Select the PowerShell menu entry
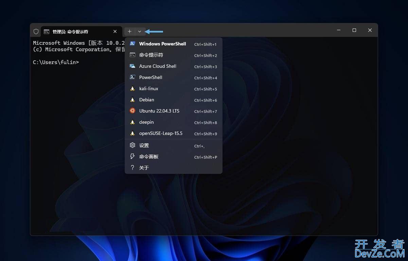Image resolution: width=408 pixels, height=261 pixels. (x=174, y=77)
